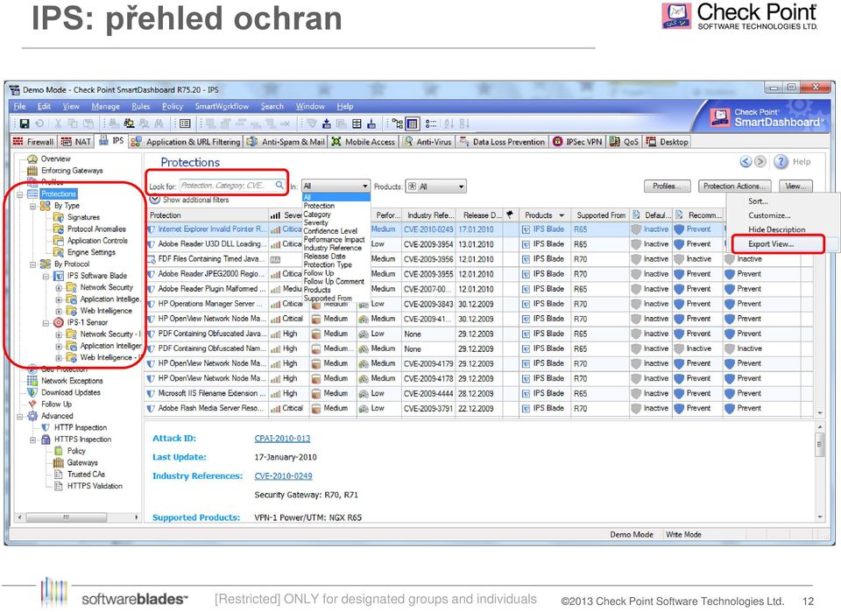Click the Policy icon under HTTPS Inspection
The width and height of the screenshot is (841, 612).
click(x=59, y=451)
